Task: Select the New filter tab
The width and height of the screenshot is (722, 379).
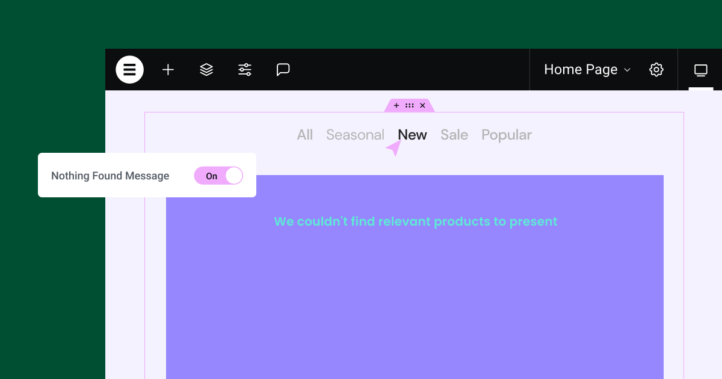Action: pyautogui.click(x=412, y=135)
